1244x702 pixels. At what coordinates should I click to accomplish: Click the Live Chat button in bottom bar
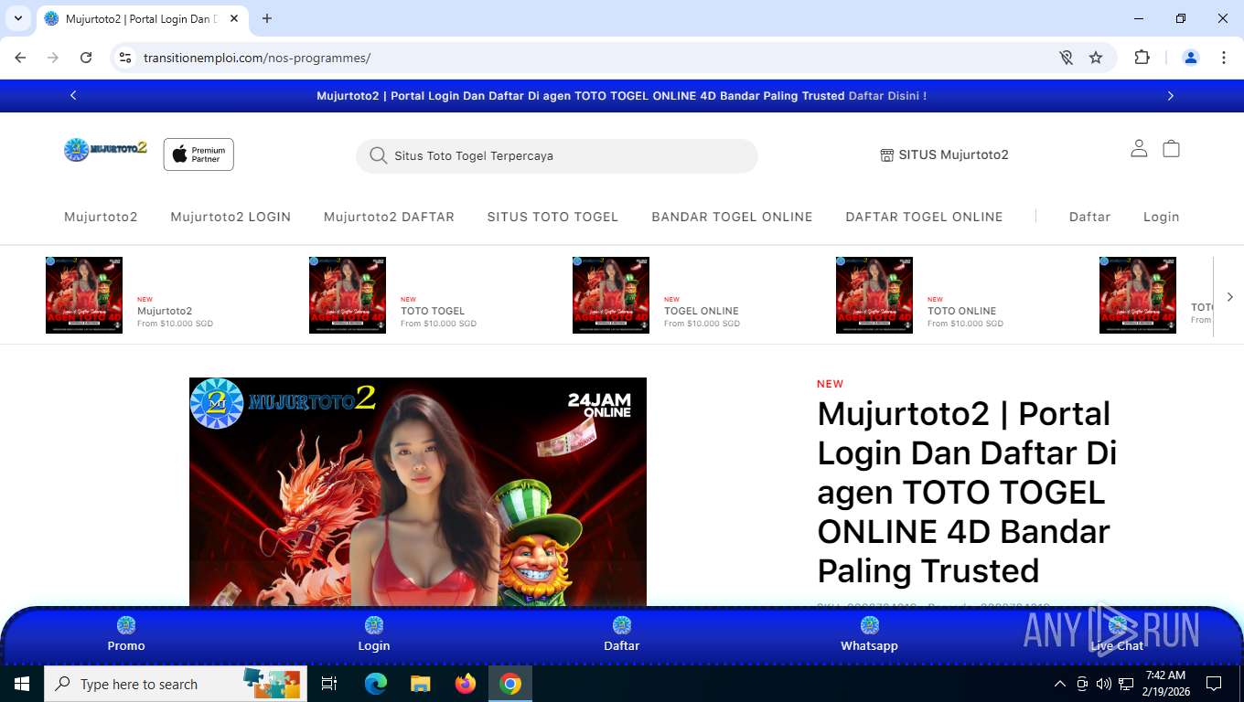pos(1117,634)
